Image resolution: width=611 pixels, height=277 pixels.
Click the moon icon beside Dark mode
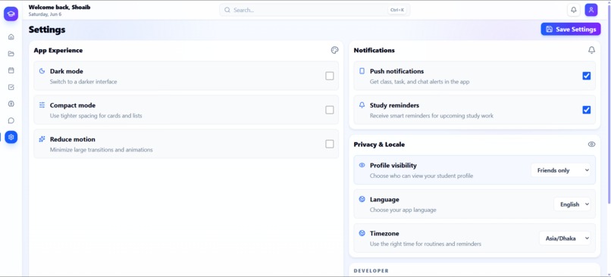point(42,71)
